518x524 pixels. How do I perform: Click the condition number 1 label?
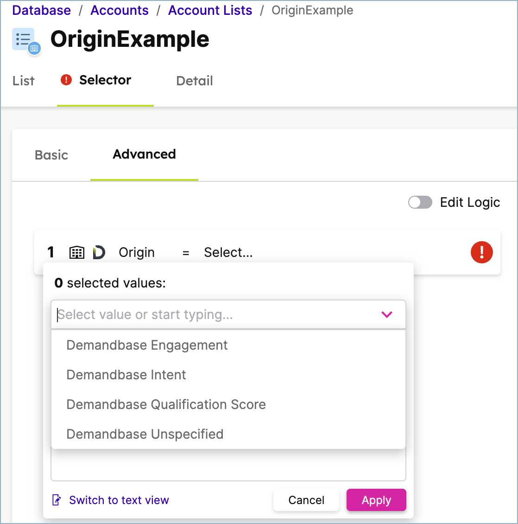point(51,252)
